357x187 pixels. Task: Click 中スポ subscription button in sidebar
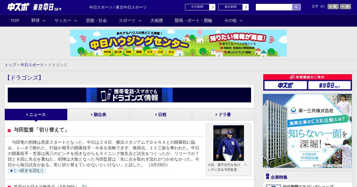point(286,85)
